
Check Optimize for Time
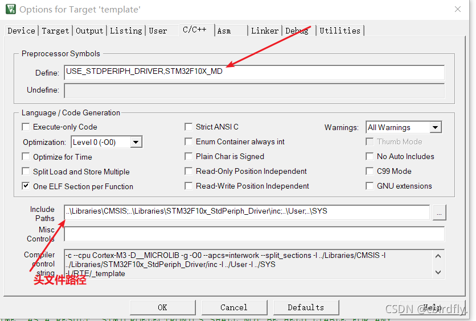[26, 157]
